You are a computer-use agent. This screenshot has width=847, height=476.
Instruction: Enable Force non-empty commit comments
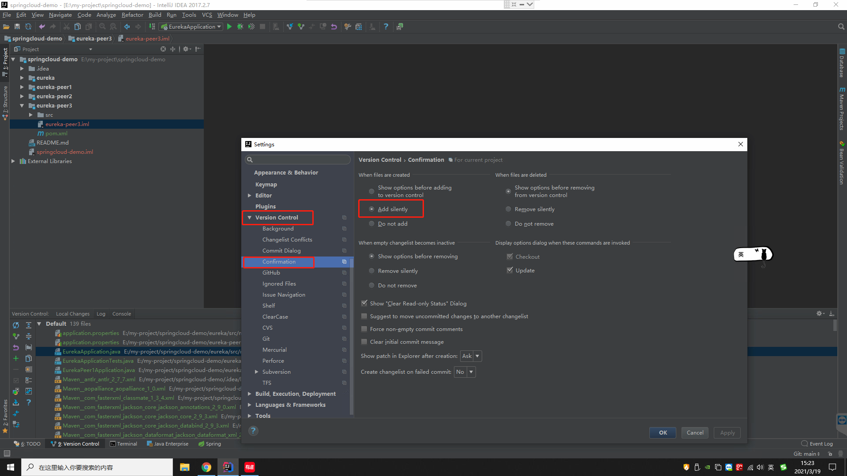click(364, 329)
